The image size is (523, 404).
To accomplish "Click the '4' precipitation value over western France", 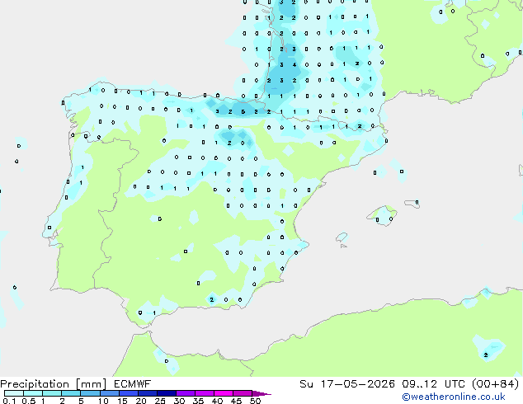I will pos(294,64).
